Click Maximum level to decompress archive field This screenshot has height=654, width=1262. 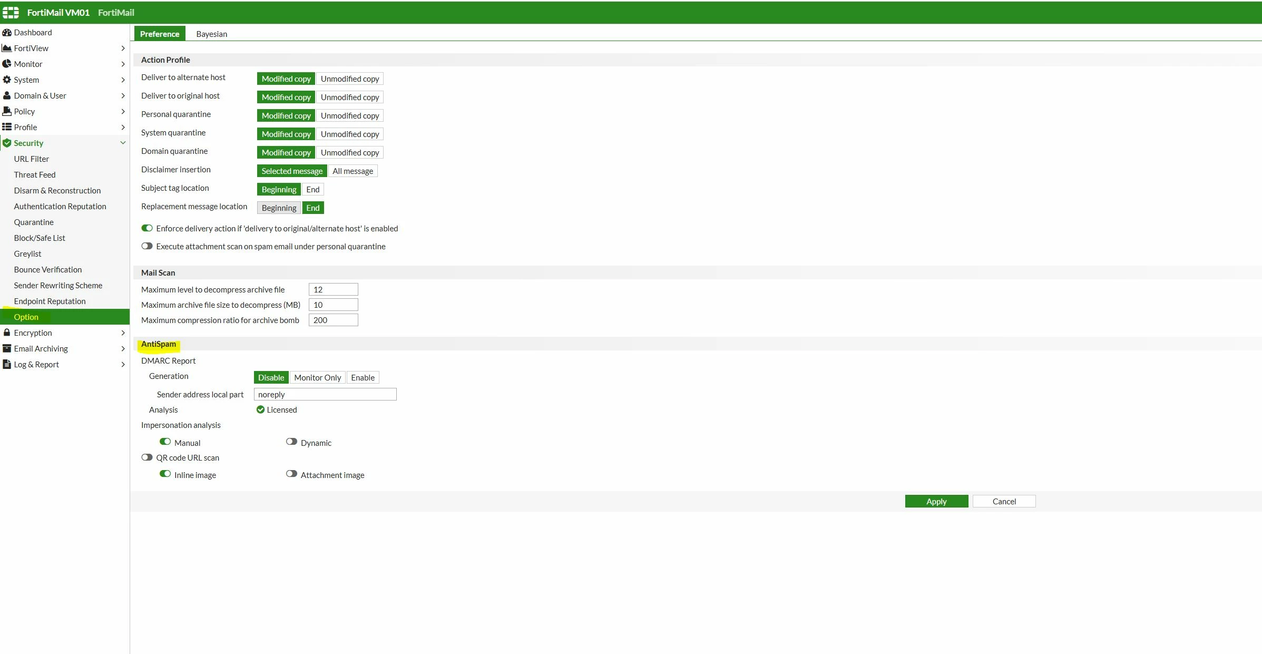pyautogui.click(x=333, y=289)
